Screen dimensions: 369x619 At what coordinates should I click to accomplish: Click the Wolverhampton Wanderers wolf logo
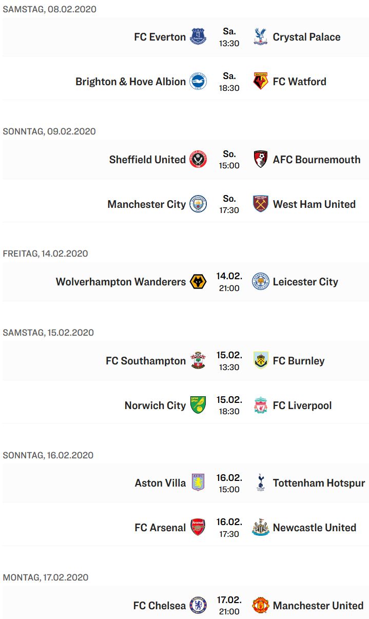(x=198, y=282)
